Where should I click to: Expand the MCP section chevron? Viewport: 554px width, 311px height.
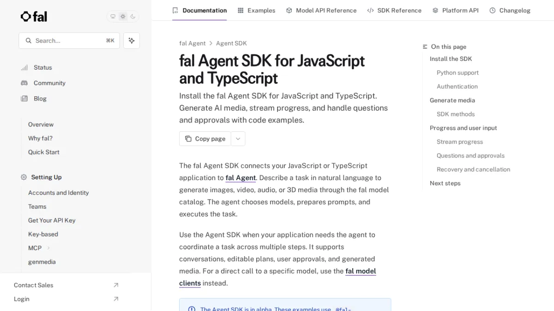tap(48, 248)
